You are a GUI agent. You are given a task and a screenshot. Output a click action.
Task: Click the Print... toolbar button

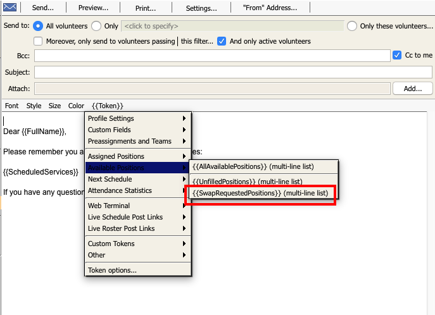coord(146,8)
